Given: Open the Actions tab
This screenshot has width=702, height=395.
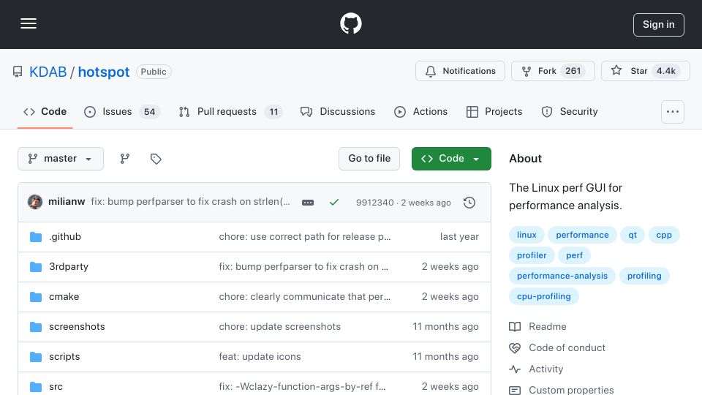Looking at the screenshot, I should [421, 111].
